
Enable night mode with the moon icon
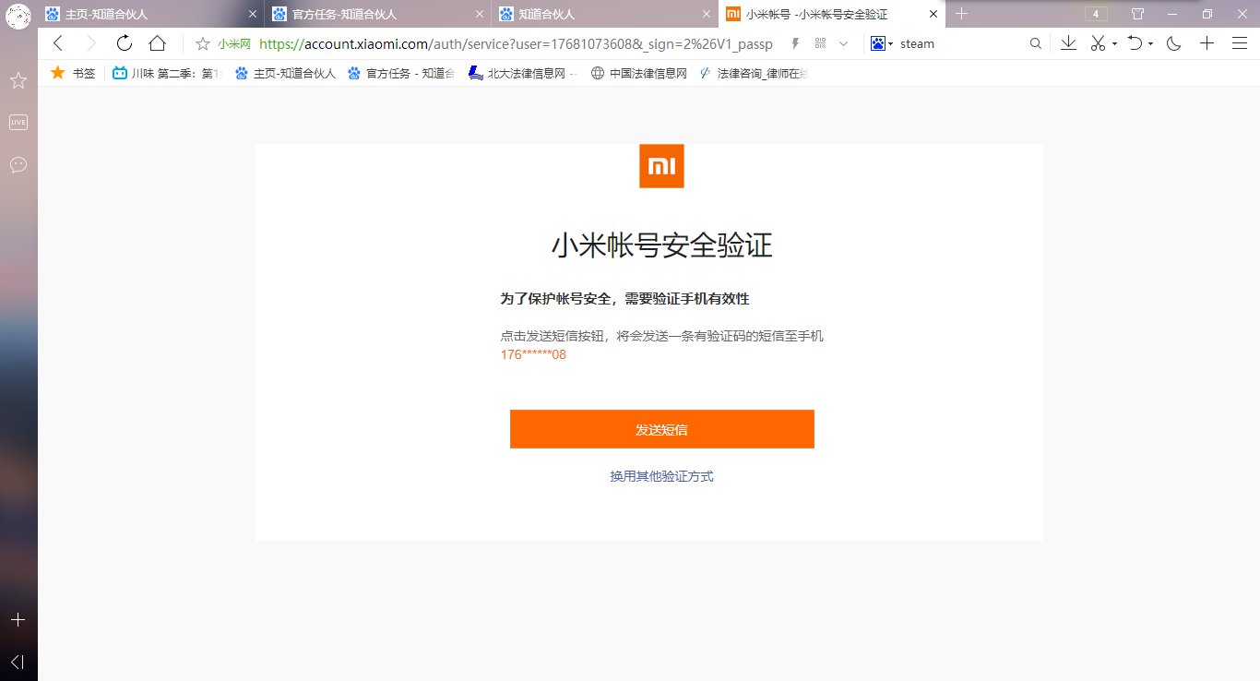coord(1173,43)
